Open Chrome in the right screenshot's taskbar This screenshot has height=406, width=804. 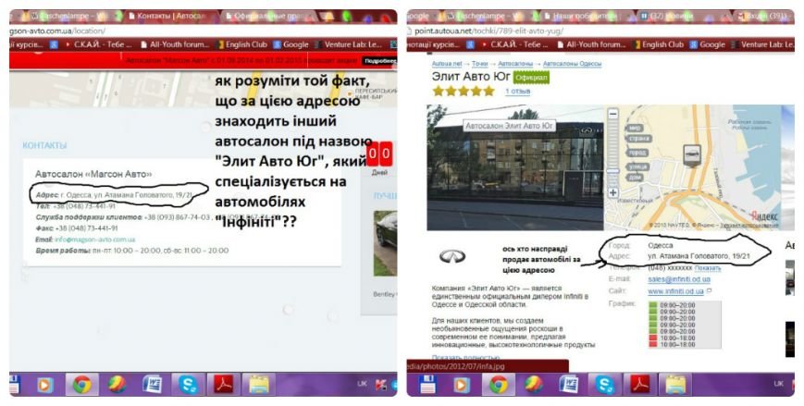tap(499, 384)
